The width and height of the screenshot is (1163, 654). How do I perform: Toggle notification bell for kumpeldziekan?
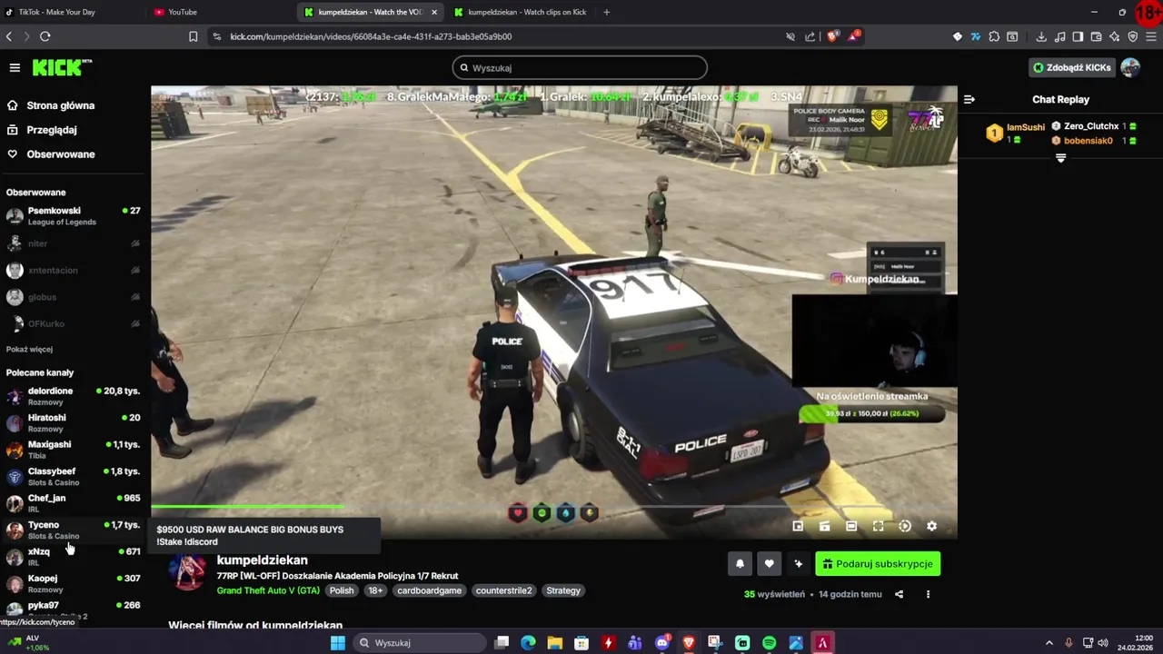coord(740,564)
